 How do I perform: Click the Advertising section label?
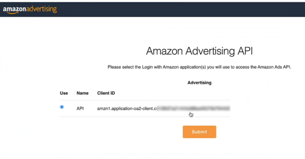[x=199, y=83]
